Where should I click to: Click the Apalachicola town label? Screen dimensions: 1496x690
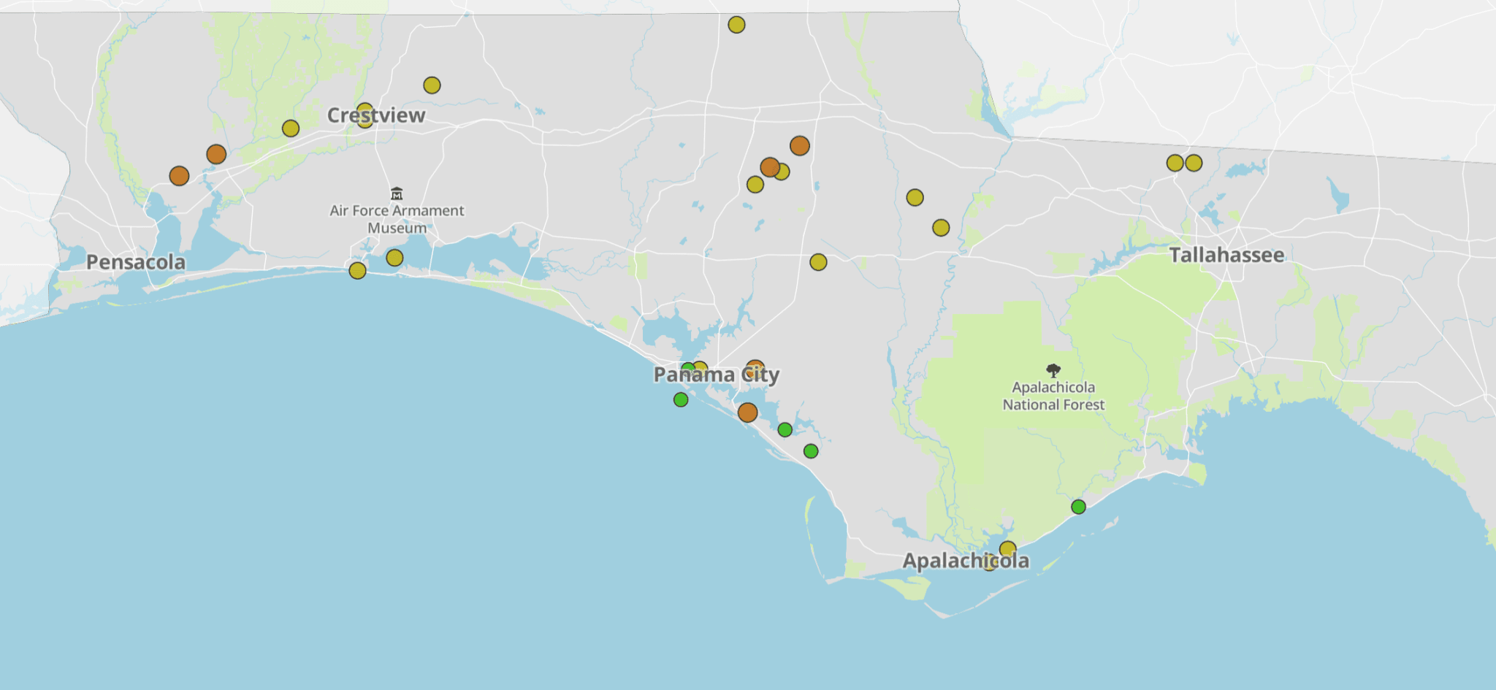pyautogui.click(x=966, y=561)
